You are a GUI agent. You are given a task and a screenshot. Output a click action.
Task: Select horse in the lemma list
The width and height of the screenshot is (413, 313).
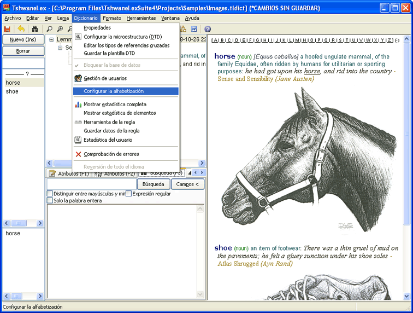click(x=24, y=83)
